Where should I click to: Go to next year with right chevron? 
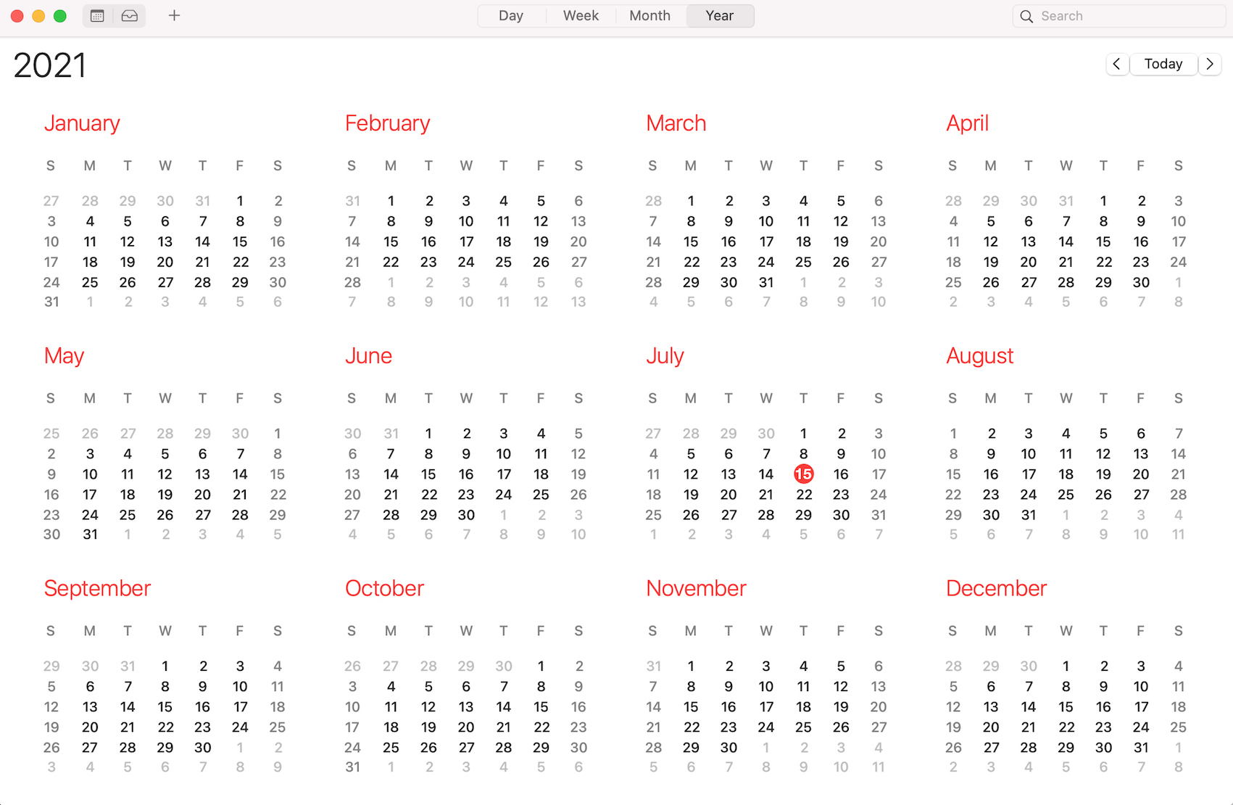tap(1210, 64)
